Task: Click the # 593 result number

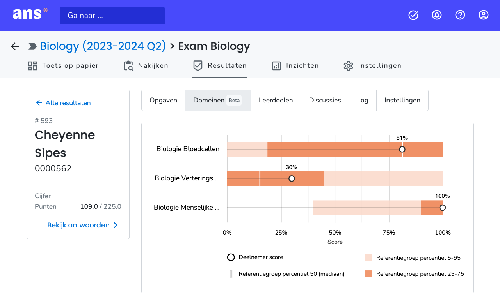Action: (x=44, y=121)
